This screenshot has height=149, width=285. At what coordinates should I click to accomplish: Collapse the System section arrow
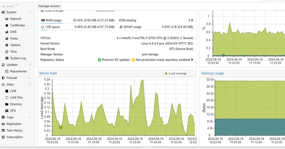[30, 12]
